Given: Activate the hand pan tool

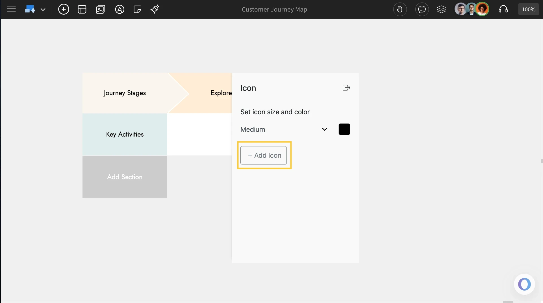Looking at the screenshot, I should (x=400, y=9).
